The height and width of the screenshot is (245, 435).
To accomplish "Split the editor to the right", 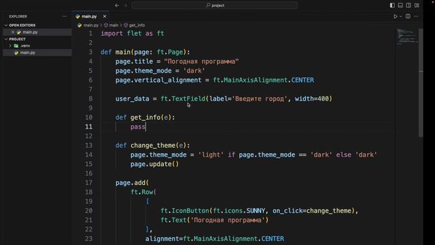I will [x=408, y=16].
